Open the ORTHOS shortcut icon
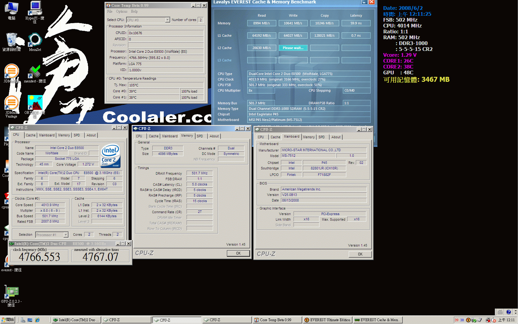Image resolution: width=518 pixels, height=324 pixels. coord(35,106)
